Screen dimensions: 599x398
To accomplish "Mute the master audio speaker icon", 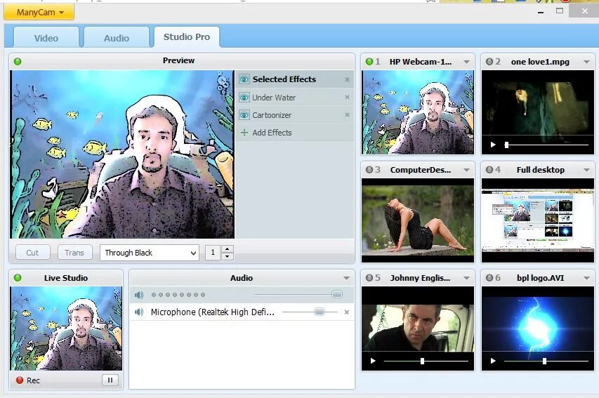I will 139,295.
